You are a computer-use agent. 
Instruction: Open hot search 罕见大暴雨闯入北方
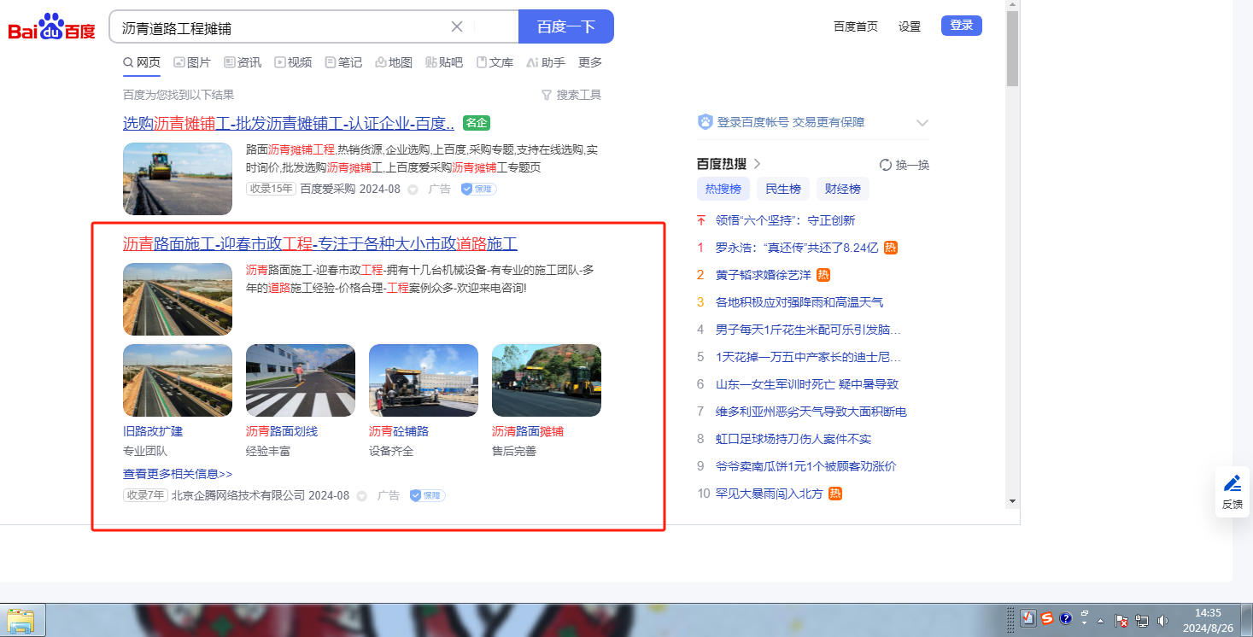pos(770,494)
